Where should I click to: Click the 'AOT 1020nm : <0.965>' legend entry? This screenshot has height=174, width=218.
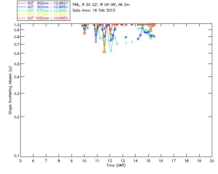point(43,18)
